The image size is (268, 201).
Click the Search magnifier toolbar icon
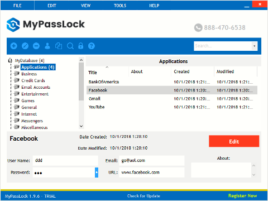[70, 46]
